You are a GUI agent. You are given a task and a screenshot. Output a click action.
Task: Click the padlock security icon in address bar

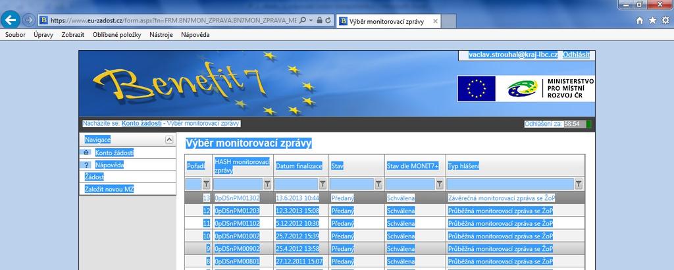click(x=319, y=20)
